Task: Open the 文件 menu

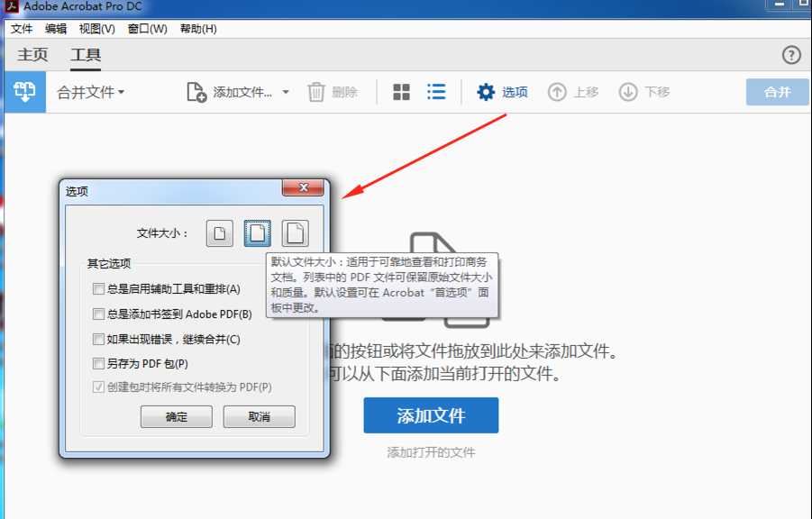Action: click(x=22, y=29)
